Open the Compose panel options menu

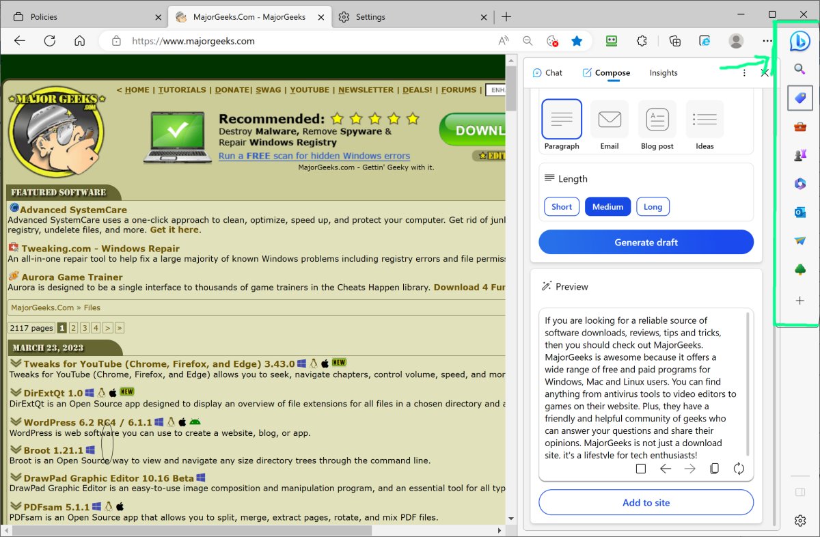point(744,72)
